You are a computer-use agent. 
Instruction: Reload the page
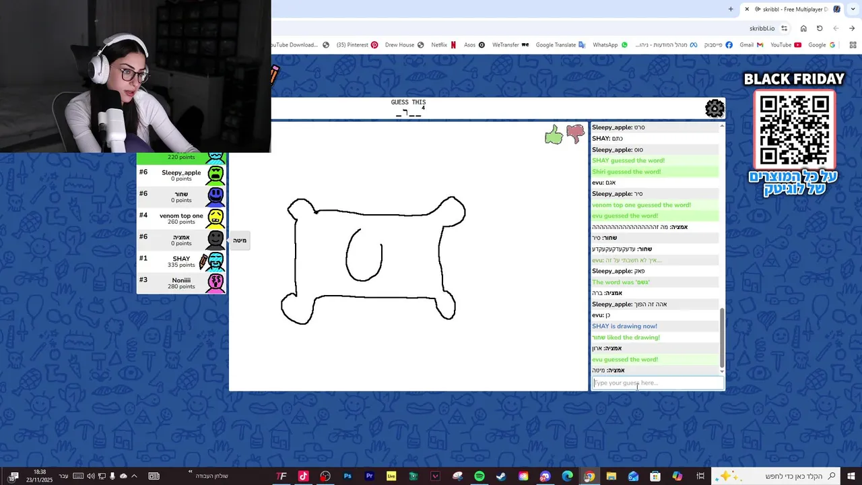point(820,28)
